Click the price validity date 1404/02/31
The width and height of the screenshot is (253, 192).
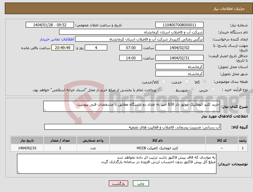pos(179,58)
